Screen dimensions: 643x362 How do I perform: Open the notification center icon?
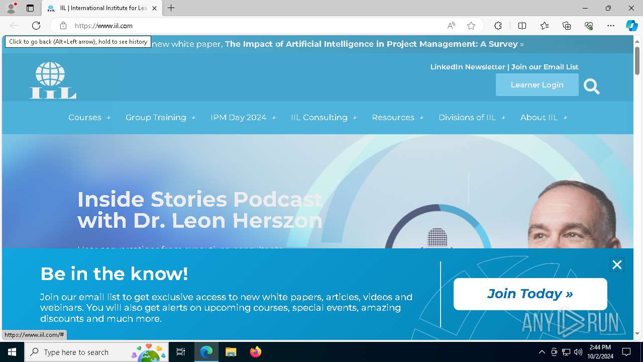[626, 352]
